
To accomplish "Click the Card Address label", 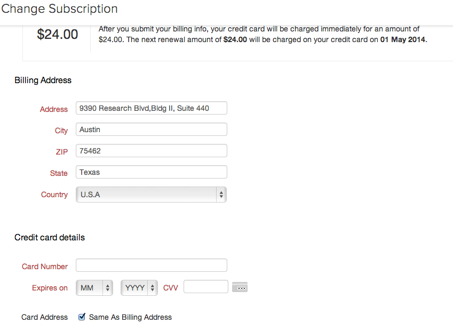I will 44,317.
